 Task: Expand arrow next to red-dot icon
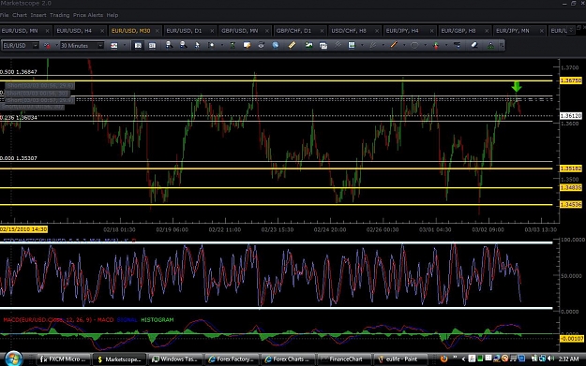57,46
